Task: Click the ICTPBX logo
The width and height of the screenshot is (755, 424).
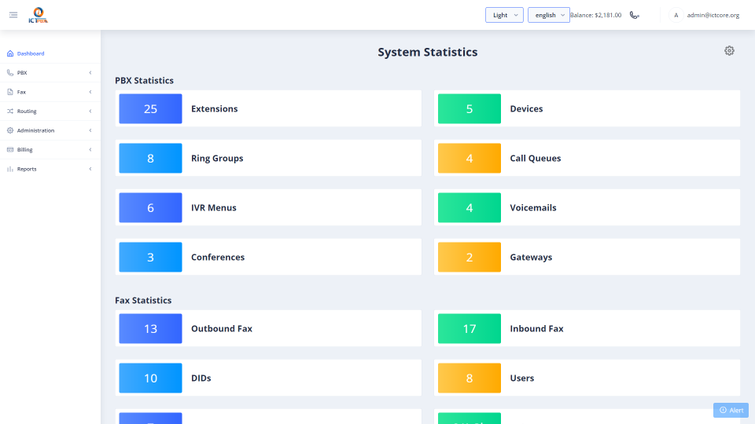Action: [x=38, y=15]
